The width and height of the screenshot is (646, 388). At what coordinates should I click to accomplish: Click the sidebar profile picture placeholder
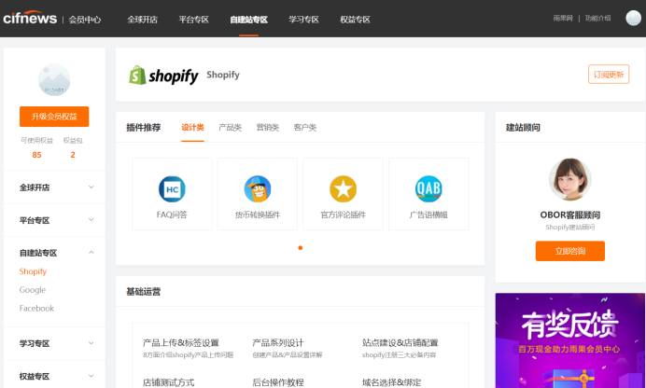click(x=54, y=80)
